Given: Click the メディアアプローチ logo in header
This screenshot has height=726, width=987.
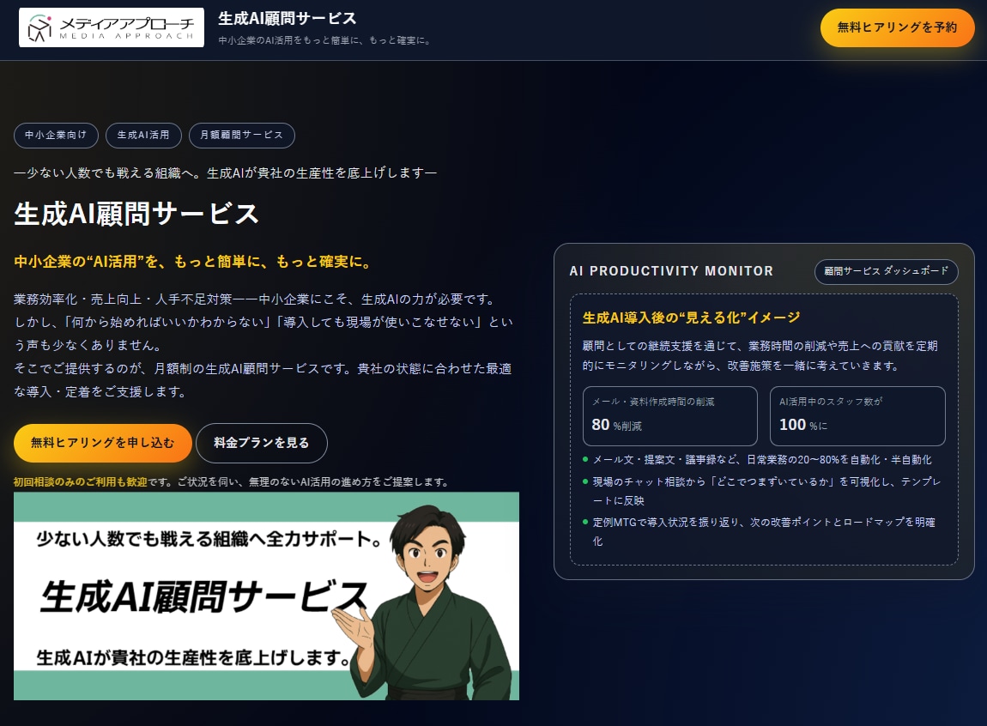Looking at the screenshot, I should (112, 27).
